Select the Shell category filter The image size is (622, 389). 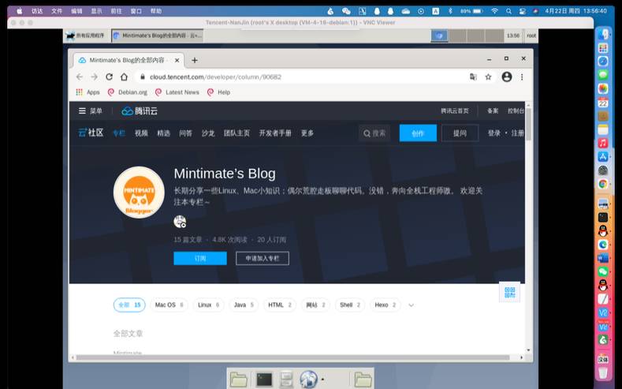[x=350, y=305]
